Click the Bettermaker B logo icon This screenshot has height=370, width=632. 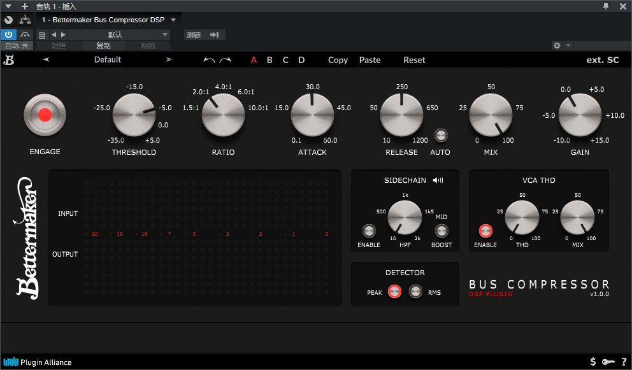point(9,60)
